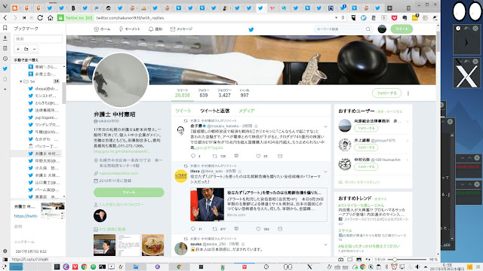Bookmark this page from the address bar
483x271 pixels.
point(343,18)
